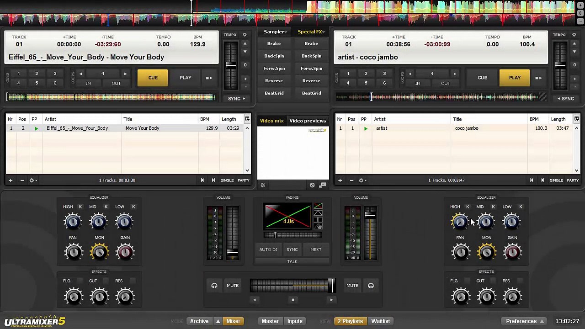Add a track to the right playlist
Image resolution: width=585 pixels, height=329 pixels.
[340, 180]
